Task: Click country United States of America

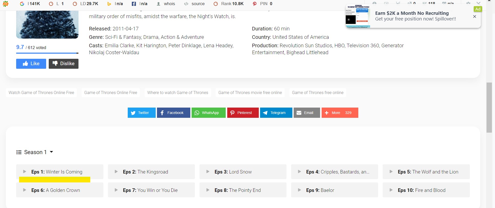Action: point(301,37)
